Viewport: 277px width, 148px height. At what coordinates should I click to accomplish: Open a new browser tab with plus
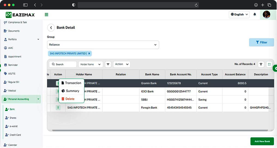pyautogui.click(x=262, y=5)
